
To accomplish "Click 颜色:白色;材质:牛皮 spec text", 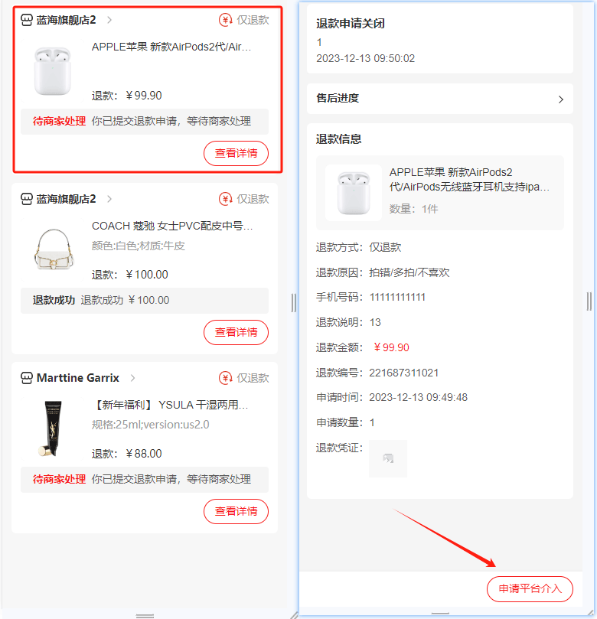I will [139, 246].
